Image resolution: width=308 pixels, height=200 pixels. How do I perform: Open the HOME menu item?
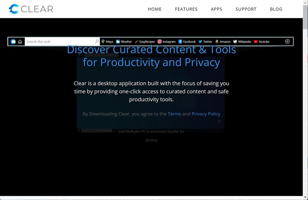tap(155, 9)
